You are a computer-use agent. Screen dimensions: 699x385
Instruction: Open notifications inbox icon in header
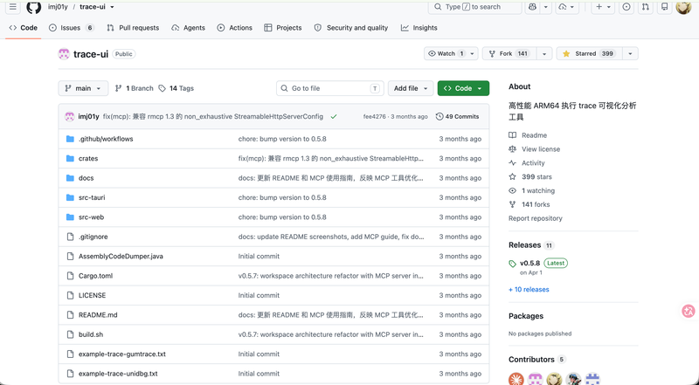pyautogui.click(x=664, y=7)
